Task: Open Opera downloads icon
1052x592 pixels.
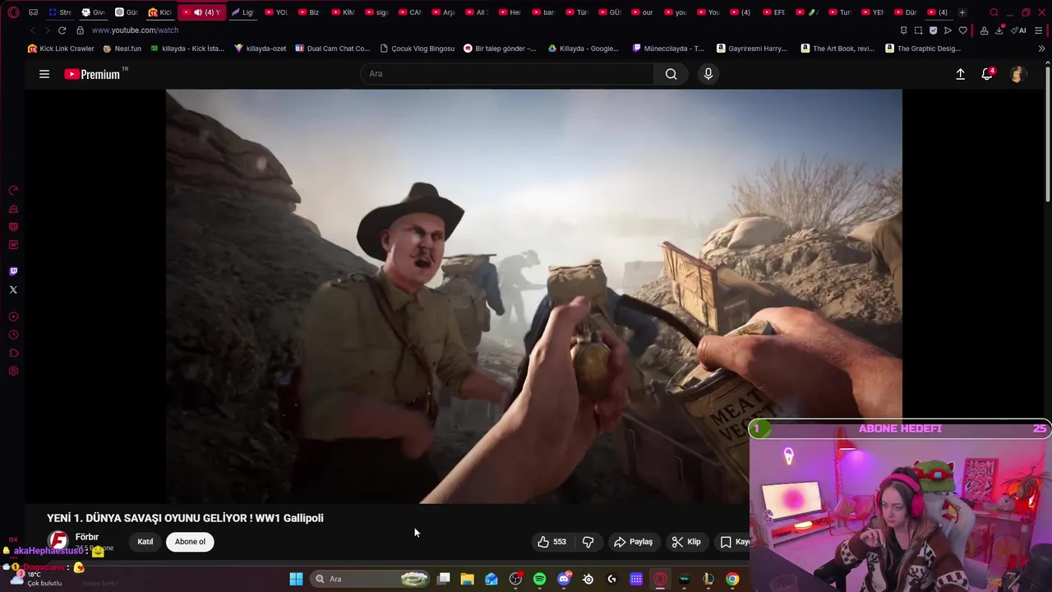Action: click(999, 30)
